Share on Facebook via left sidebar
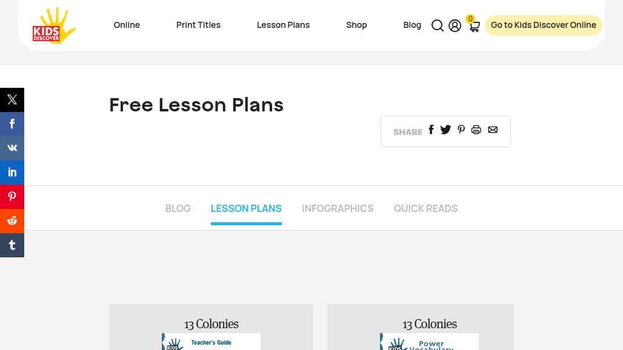623x350 pixels. 12,124
